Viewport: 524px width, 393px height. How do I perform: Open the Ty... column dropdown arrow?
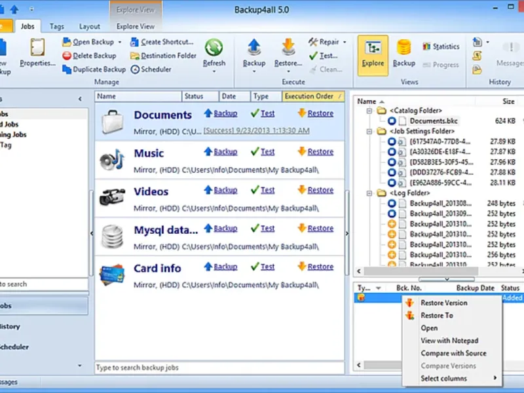pos(379,288)
